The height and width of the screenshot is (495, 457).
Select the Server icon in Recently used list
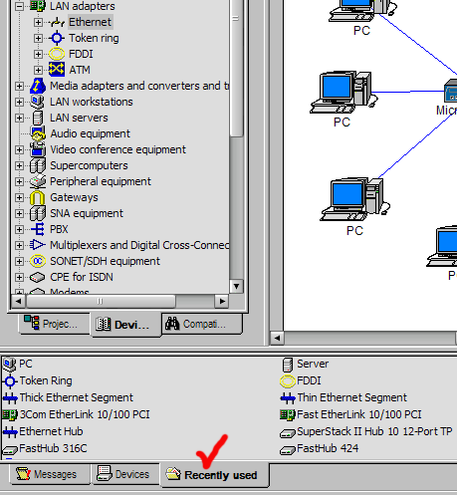tap(288, 365)
